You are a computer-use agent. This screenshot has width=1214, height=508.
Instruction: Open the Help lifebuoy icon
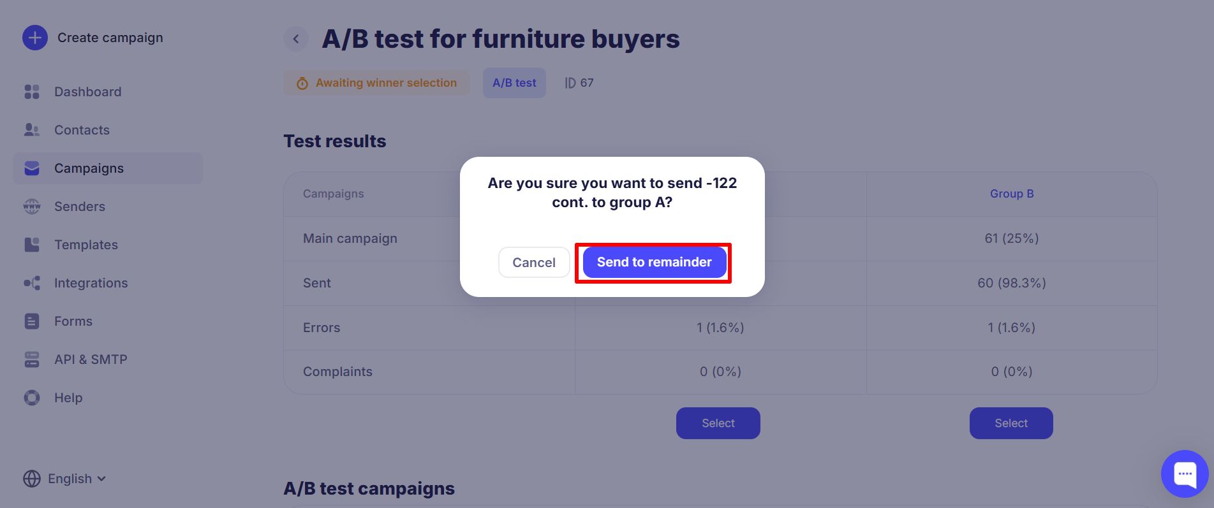click(32, 398)
